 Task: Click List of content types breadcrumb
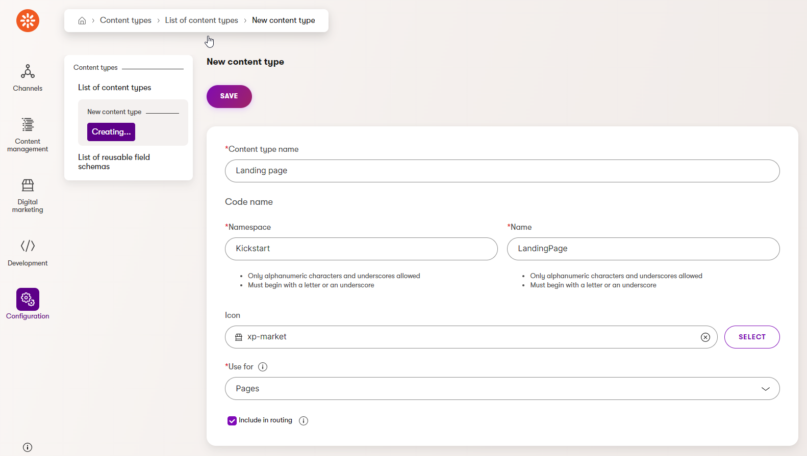201,20
